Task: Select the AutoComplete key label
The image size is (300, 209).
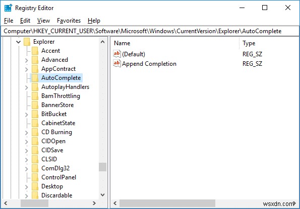Action: pyautogui.click(x=61, y=78)
